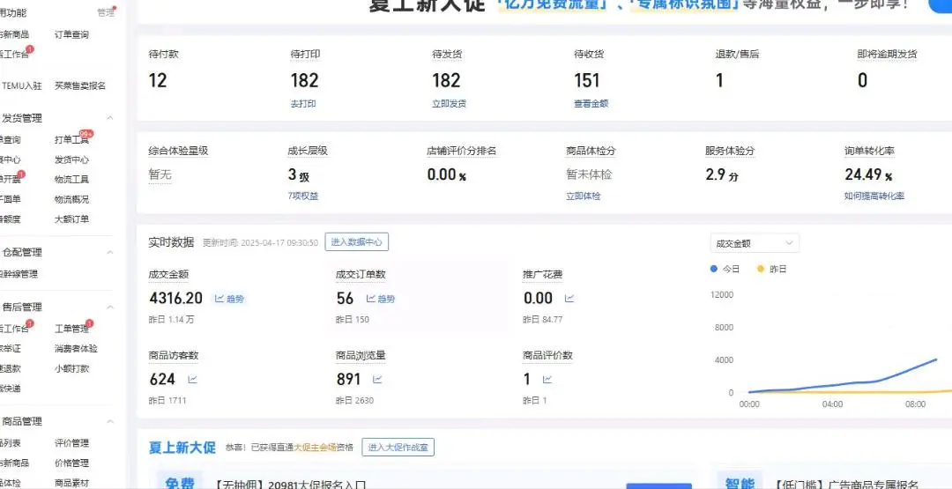Open 物流工具 in the sidebar
Image resolution: width=952 pixels, height=489 pixels.
(x=71, y=180)
